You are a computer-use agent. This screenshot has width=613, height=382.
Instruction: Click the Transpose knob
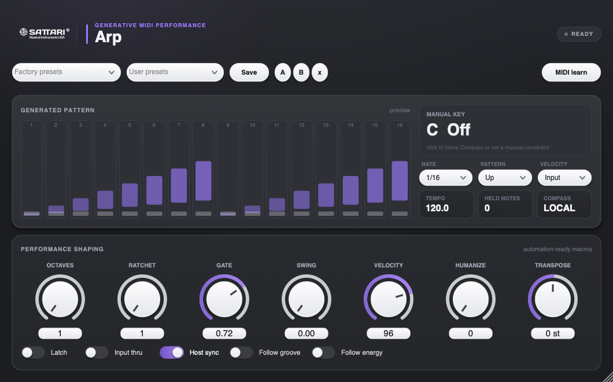pyautogui.click(x=553, y=299)
